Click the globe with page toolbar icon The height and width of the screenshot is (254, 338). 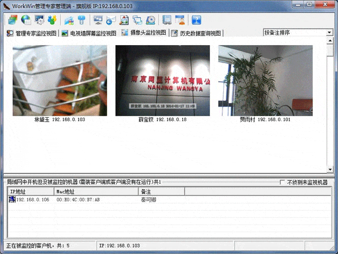[26, 20]
